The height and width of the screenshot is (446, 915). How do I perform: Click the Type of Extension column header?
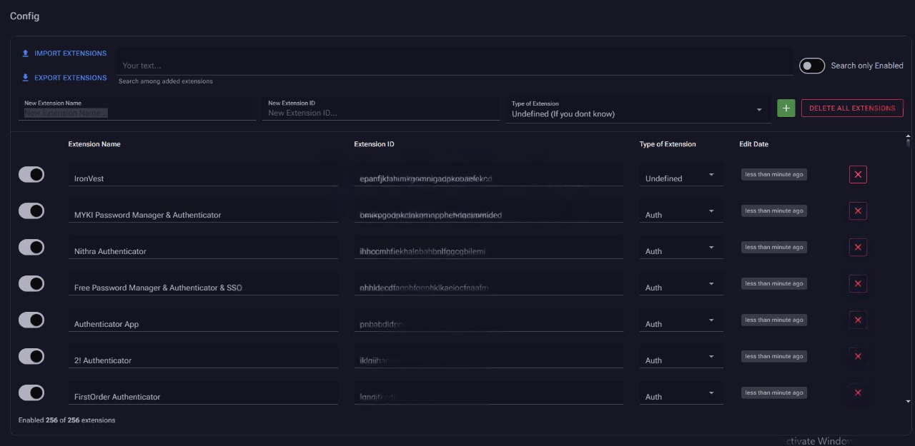tap(668, 144)
